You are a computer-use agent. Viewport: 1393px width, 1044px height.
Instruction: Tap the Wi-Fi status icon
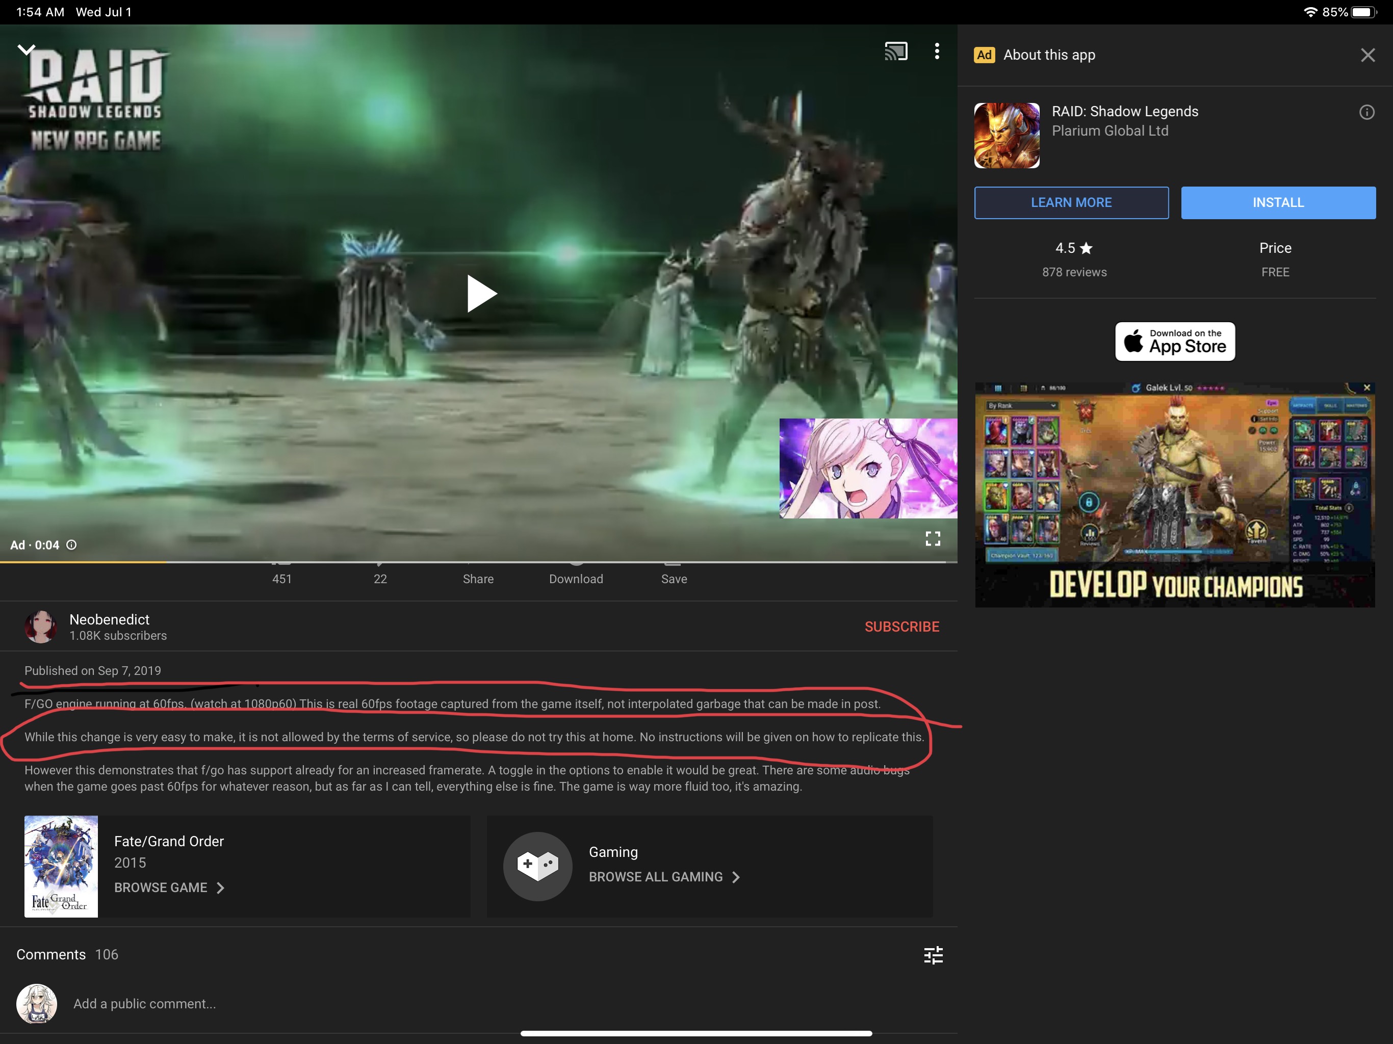1310,12
